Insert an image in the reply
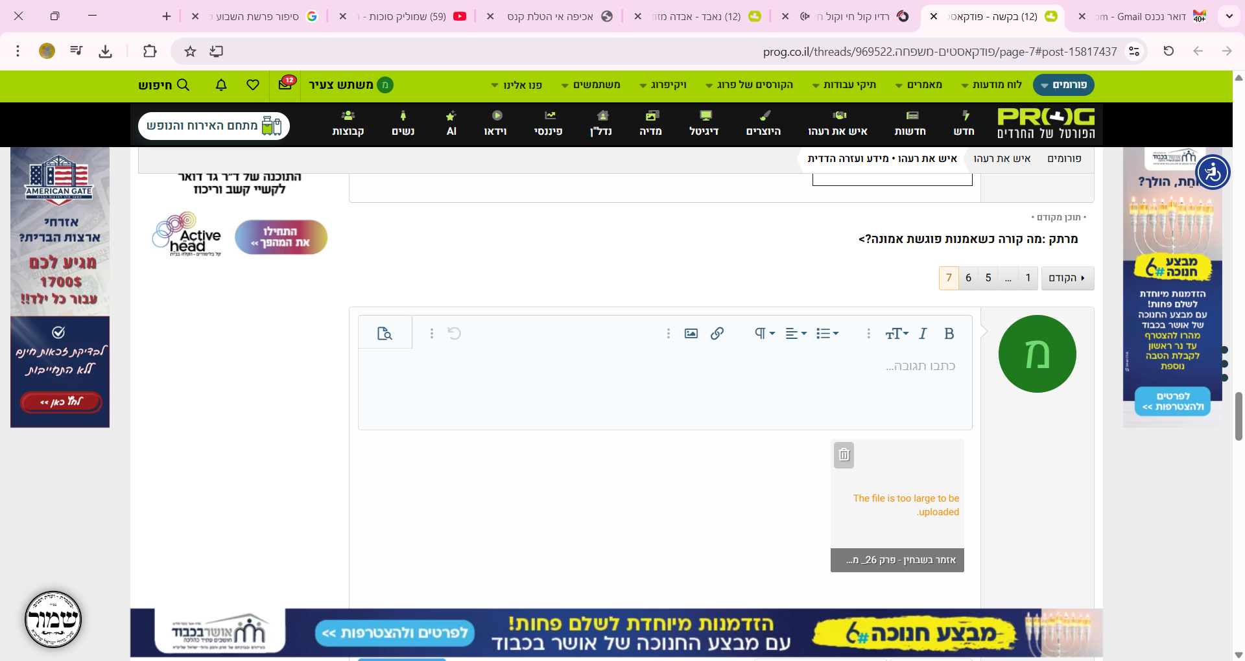The image size is (1245, 661). point(691,334)
